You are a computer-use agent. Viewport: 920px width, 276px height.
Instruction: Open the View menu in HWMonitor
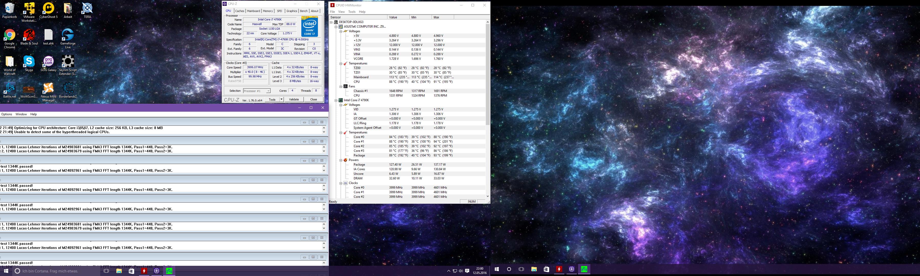tap(342, 12)
